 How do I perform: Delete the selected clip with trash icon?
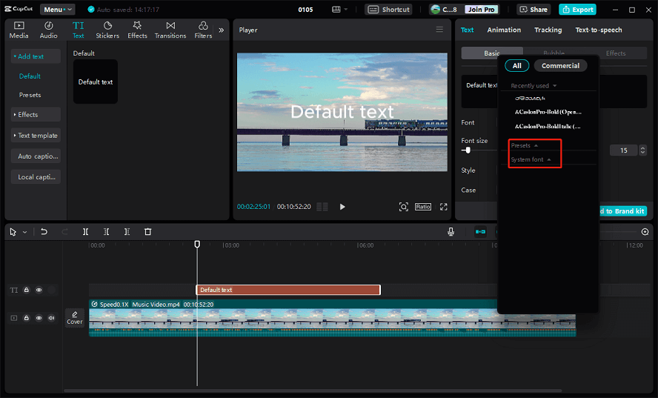147,231
